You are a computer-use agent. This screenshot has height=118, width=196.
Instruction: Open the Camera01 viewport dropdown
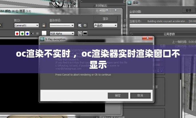26,25
